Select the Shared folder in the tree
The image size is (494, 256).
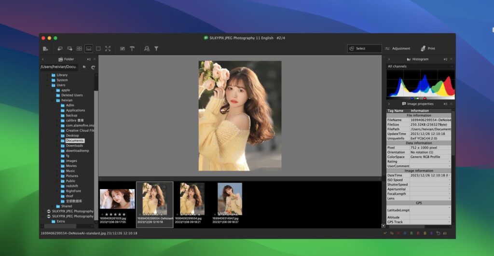pyautogui.click(x=66, y=206)
